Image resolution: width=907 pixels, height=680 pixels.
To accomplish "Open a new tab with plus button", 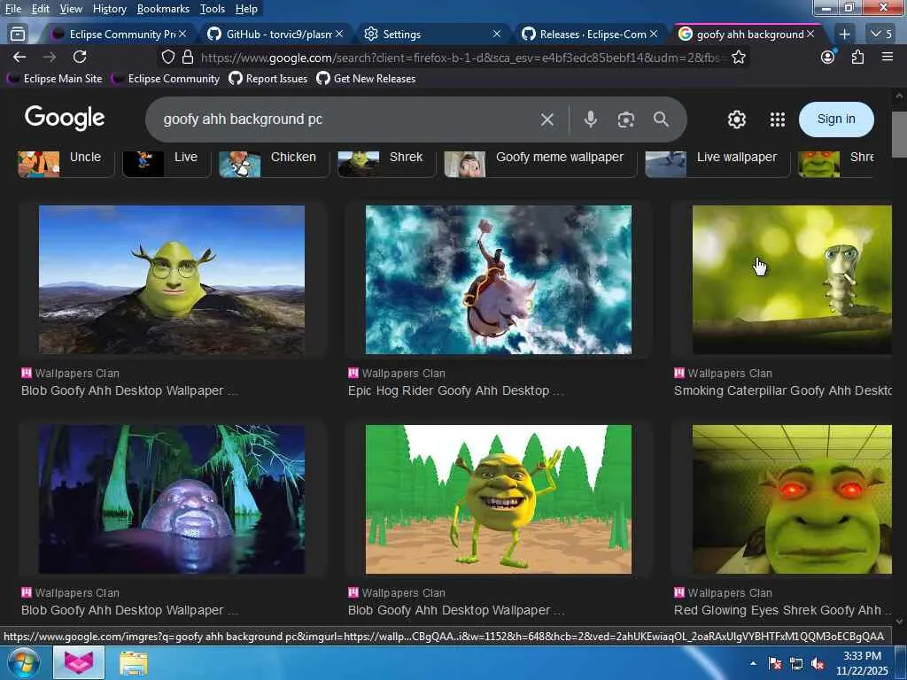I will (x=844, y=35).
